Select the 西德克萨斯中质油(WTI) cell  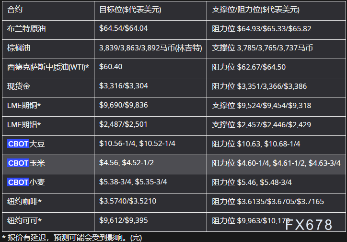tap(48, 67)
